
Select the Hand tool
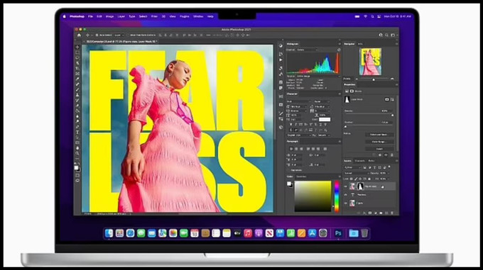[x=77, y=148]
